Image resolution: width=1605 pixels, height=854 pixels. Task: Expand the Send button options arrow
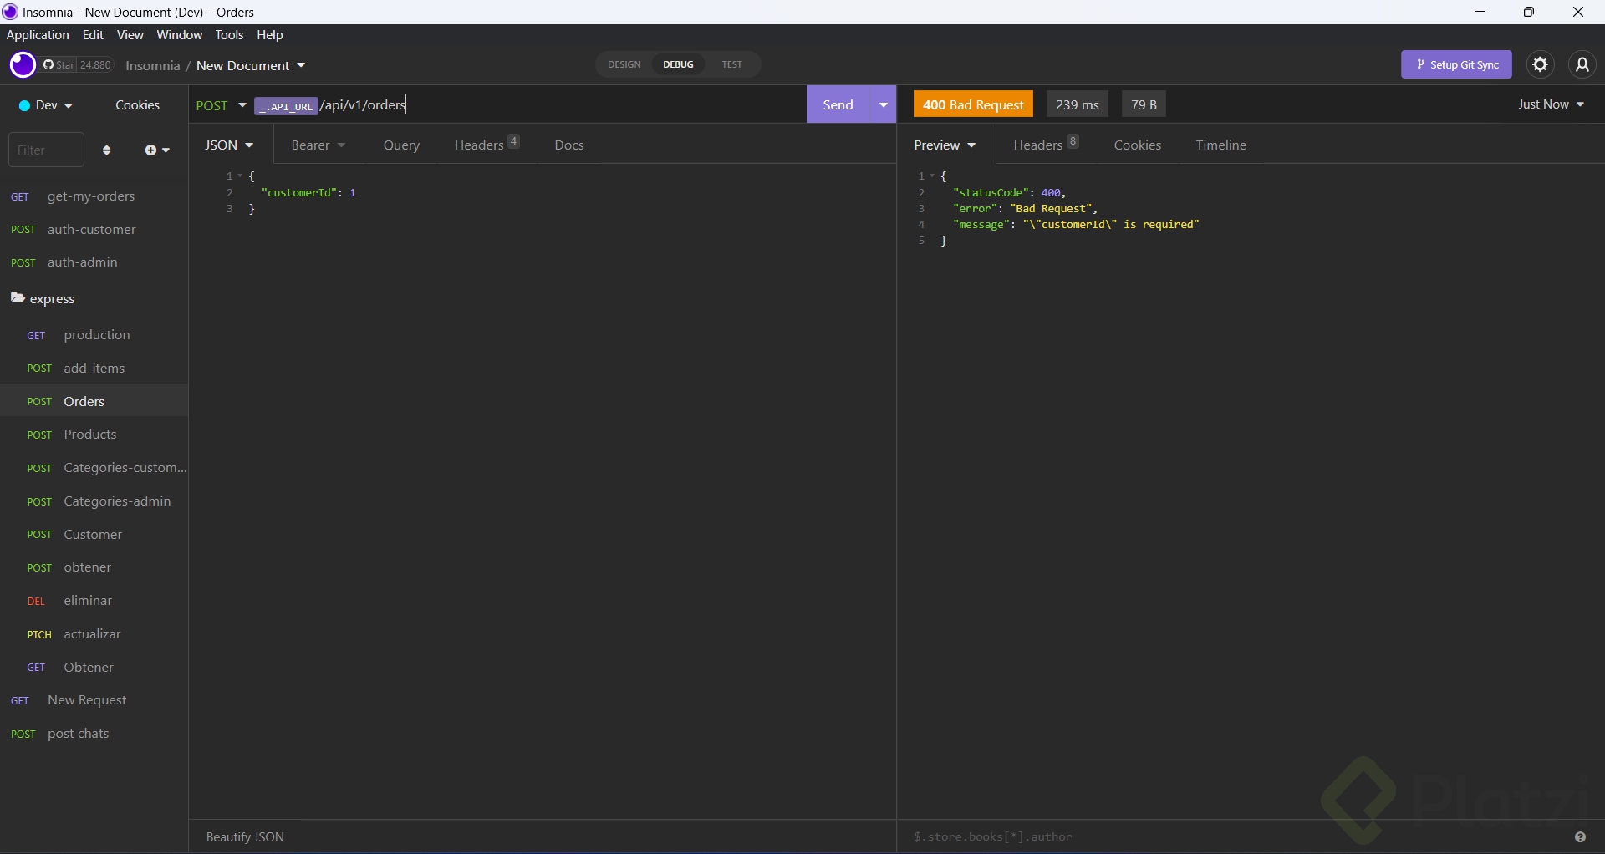coord(883,105)
